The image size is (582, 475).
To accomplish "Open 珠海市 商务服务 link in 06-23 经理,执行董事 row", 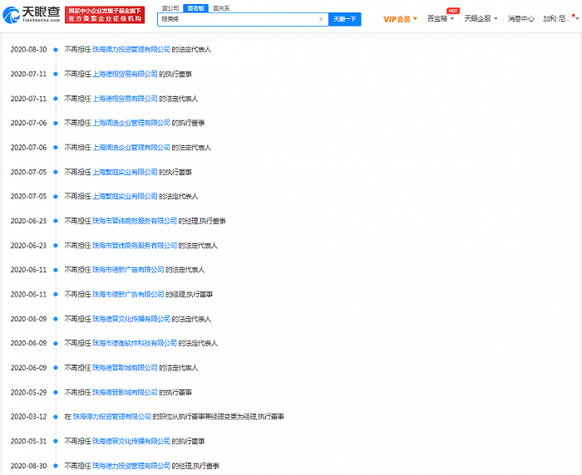I will [135, 221].
